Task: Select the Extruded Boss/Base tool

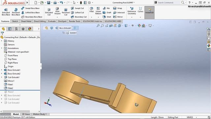Action: (x=6, y=12)
